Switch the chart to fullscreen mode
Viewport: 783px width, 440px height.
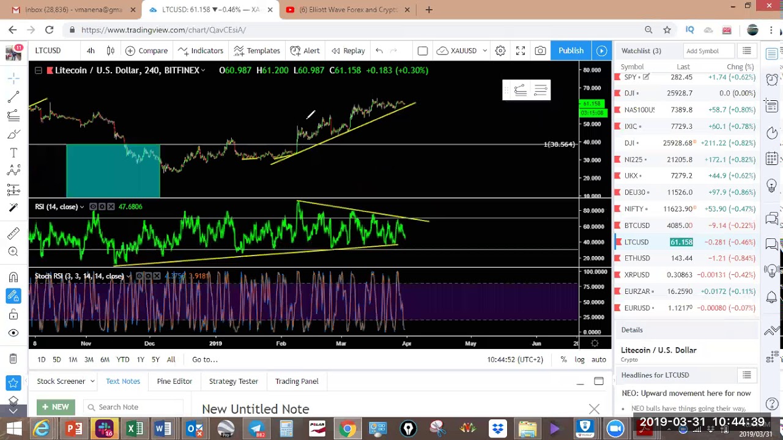[521, 51]
